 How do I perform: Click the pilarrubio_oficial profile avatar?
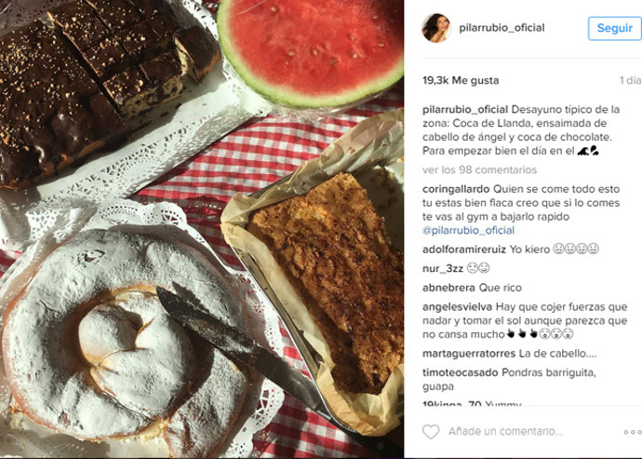coord(436,28)
